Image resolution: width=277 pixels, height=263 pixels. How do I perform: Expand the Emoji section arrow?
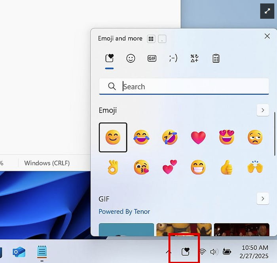pos(263,110)
